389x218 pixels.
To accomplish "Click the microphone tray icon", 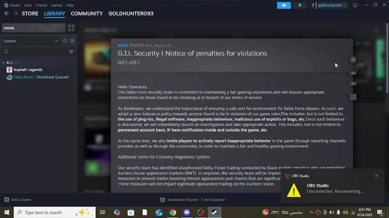I will pos(338,212).
